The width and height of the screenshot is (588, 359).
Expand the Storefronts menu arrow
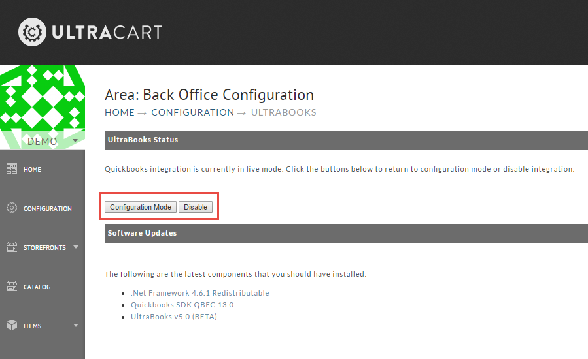[x=76, y=247]
